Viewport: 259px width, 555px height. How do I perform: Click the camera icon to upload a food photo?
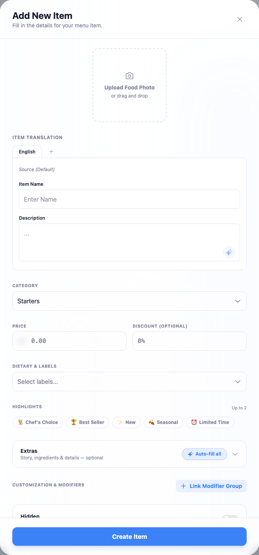129,76
